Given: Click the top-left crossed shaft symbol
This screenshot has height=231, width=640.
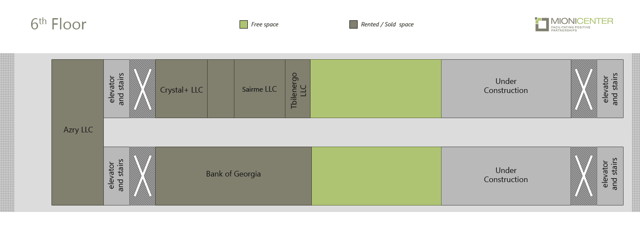Looking at the screenshot, I should (x=143, y=89).
